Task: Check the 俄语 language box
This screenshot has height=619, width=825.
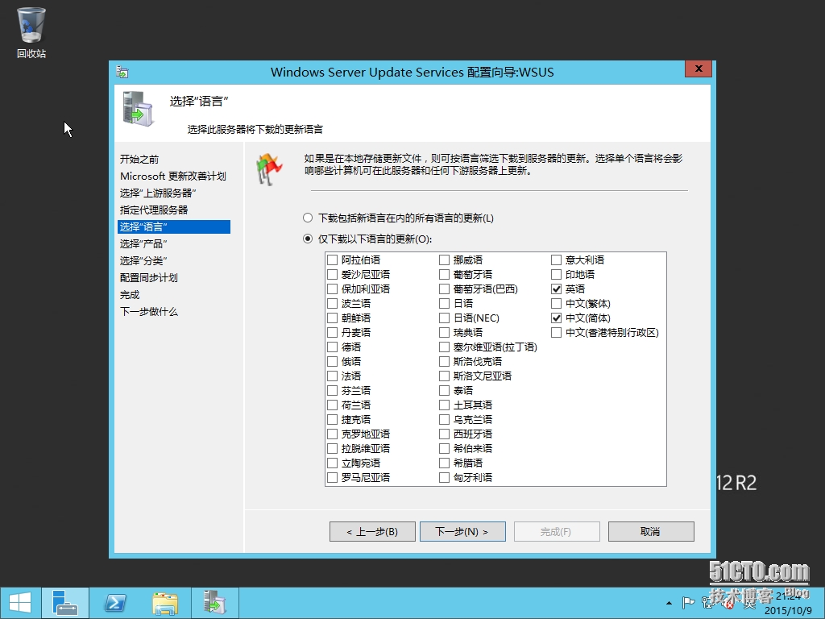Action: [x=332, y=362]
